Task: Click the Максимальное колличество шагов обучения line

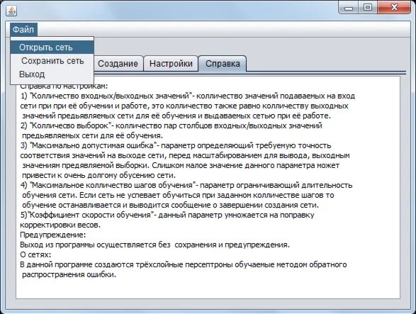Action: 186,185
